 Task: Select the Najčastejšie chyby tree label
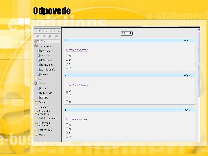(x=45, y=130)
